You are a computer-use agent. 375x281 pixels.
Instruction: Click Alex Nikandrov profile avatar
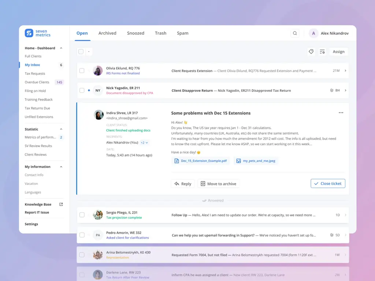(x=313, y=33)
